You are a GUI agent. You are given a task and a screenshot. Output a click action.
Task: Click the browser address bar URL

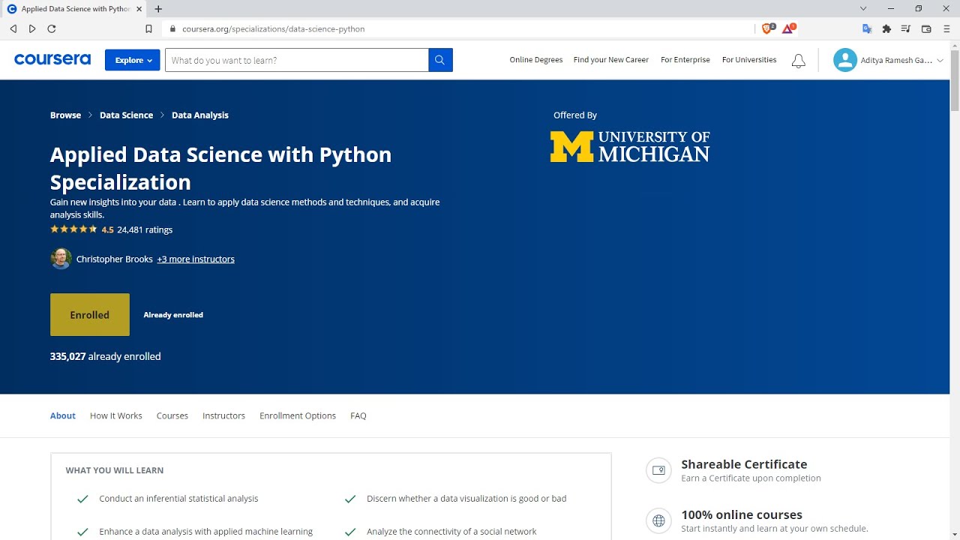tap(274, 28)
